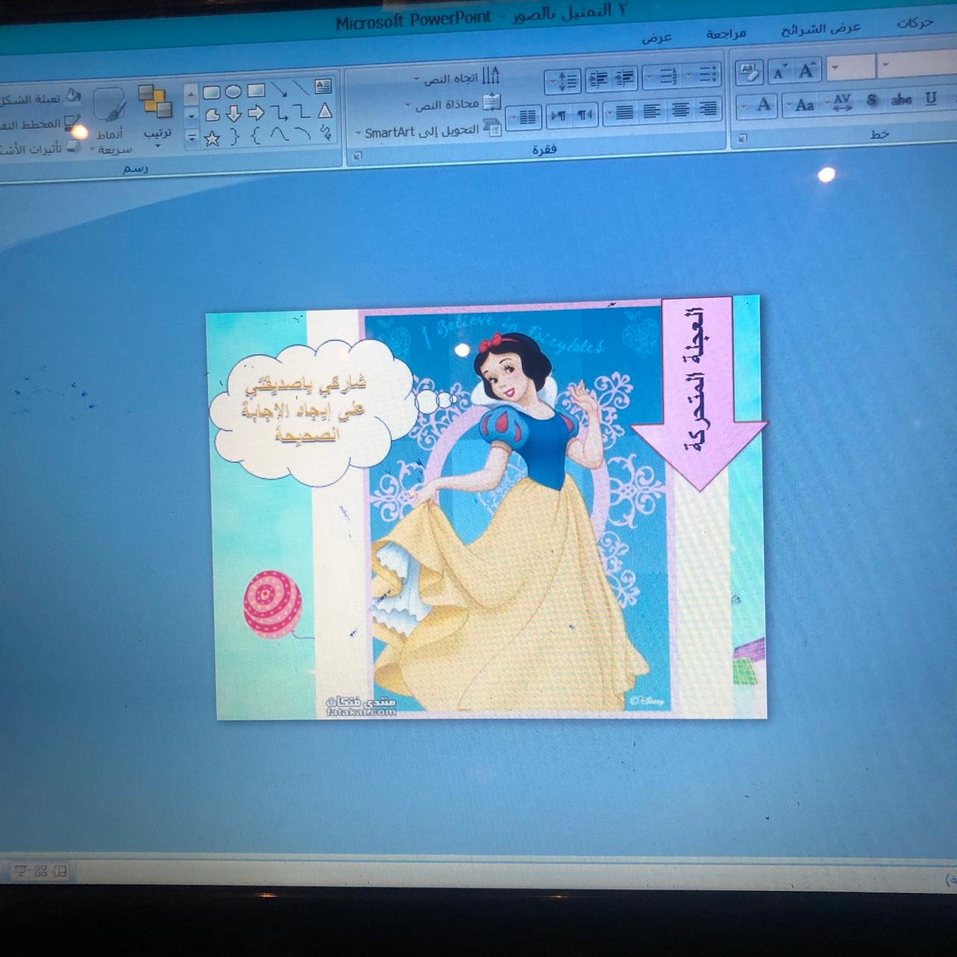Open the عرض view tab

click(x=656, y=37)
